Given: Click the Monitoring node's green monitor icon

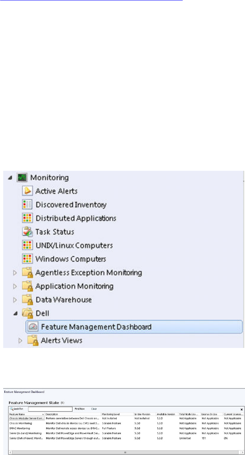Looking at the screenshot, I should point(22,177).
